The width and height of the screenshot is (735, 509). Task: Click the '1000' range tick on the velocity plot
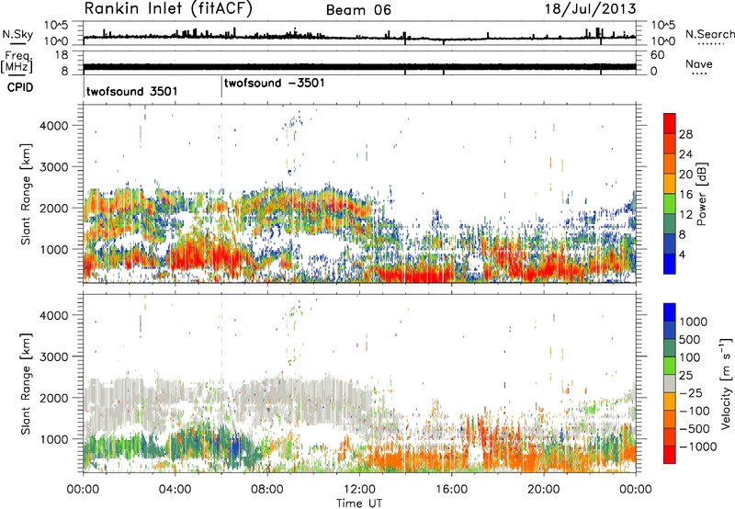tap(54, 438)
